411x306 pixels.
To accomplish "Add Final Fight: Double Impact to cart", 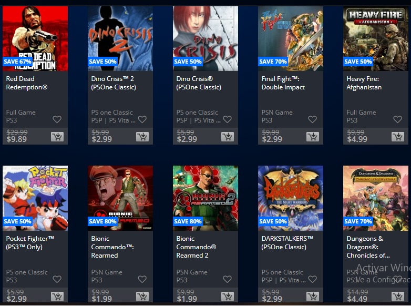I will pos(313,137).
